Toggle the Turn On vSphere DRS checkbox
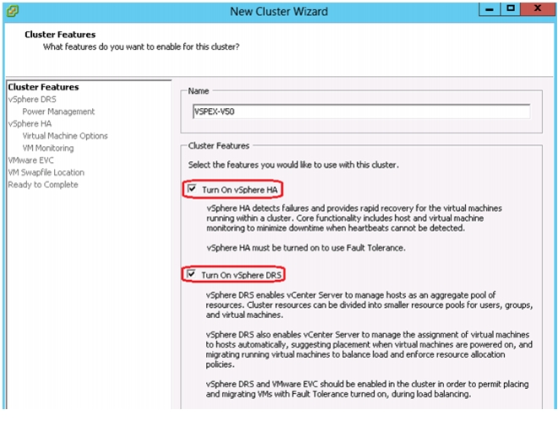Image resolution: width=558 pixels, height=421 pixels. 191,274
